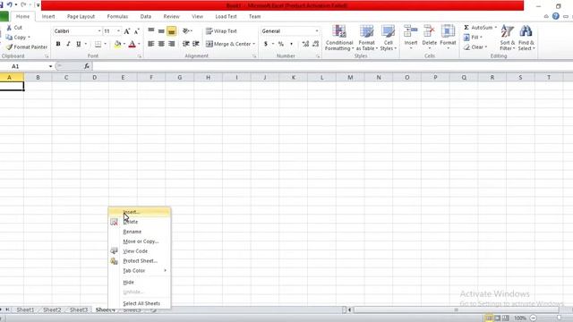Open the Data tab
The height and width of the screenshot is (322, 573).
[x=145, y=17]
